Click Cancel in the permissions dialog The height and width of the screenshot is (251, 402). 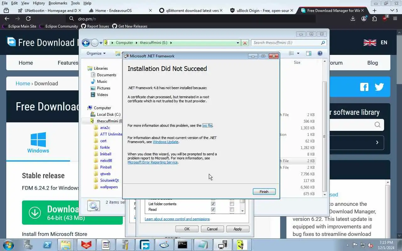coord(212,229)
